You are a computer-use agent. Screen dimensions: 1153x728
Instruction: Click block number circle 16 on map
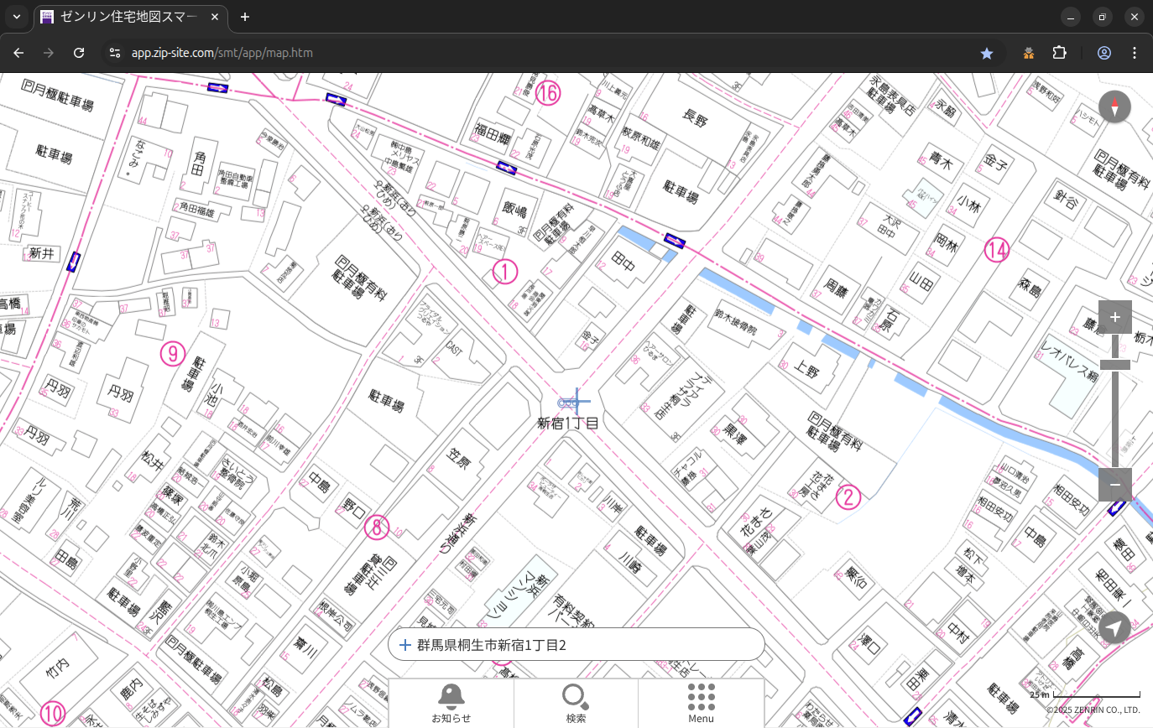(x=548, y=93)
